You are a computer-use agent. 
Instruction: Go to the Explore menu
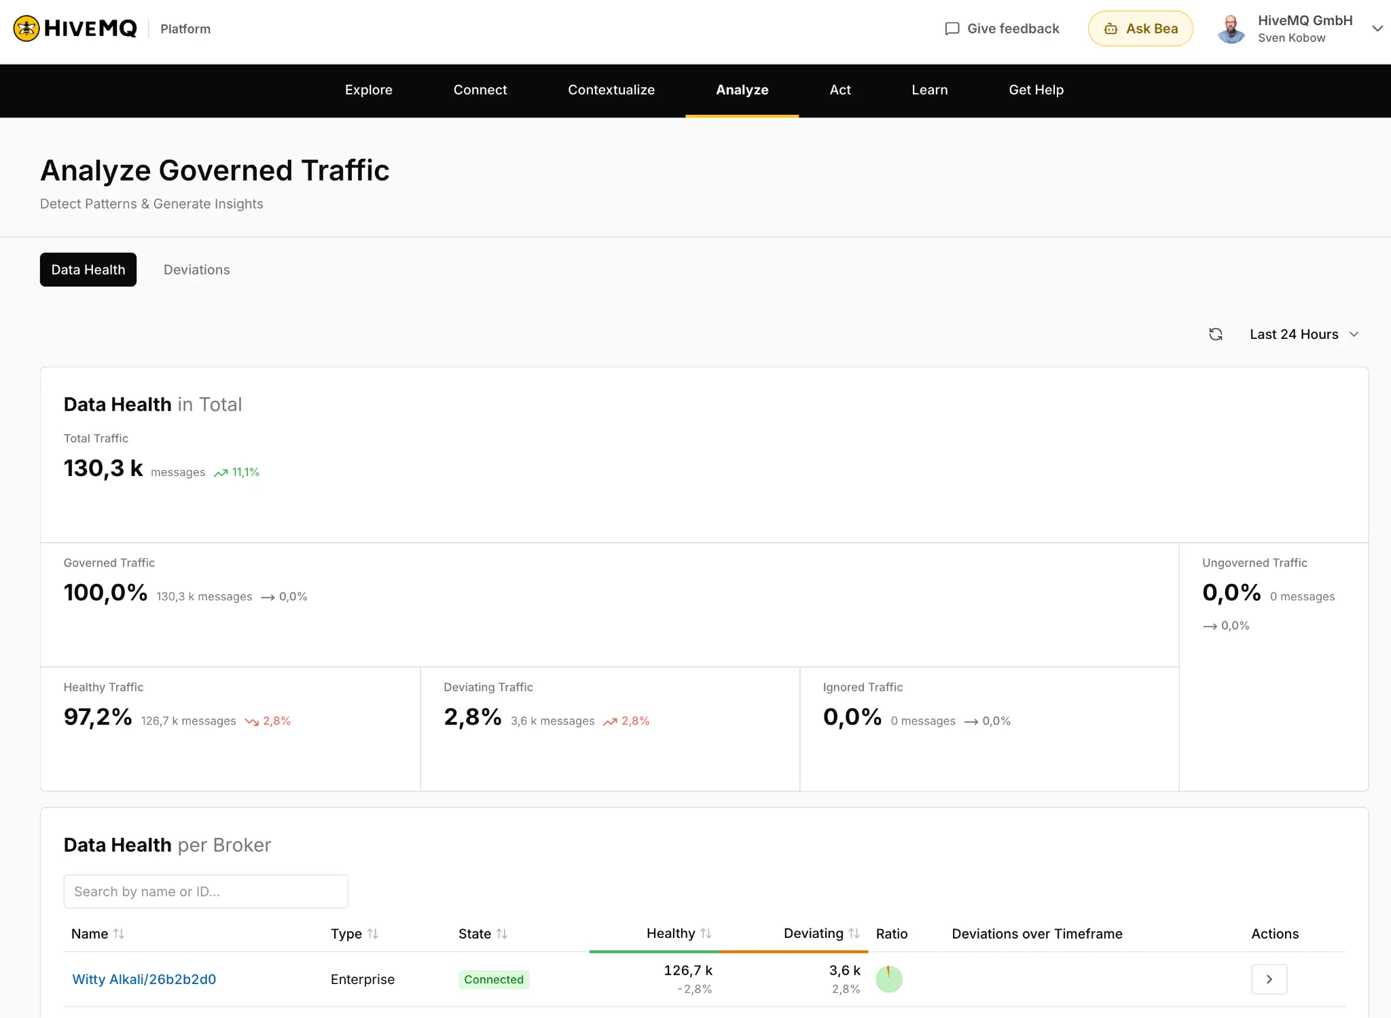pyautogui.click(x=369, y=90)
